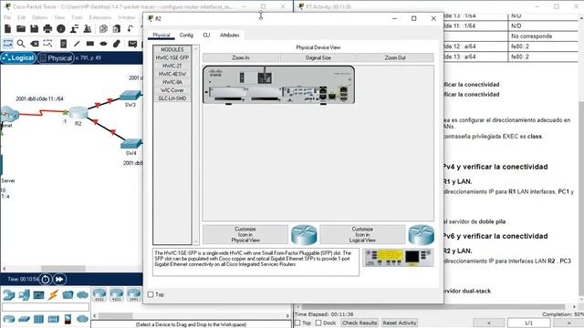Screen dimensions: 584x328
Task: Save using the floppy disk icon
Action: tap(35, 28)
